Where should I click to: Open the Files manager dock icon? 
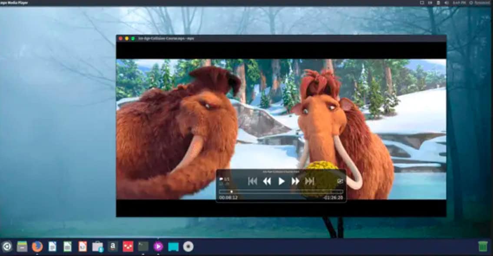coord(22,246)
